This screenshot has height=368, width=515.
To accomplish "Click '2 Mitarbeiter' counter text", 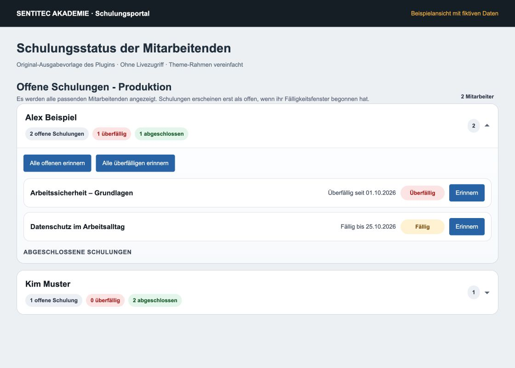I will click(477, 97).
